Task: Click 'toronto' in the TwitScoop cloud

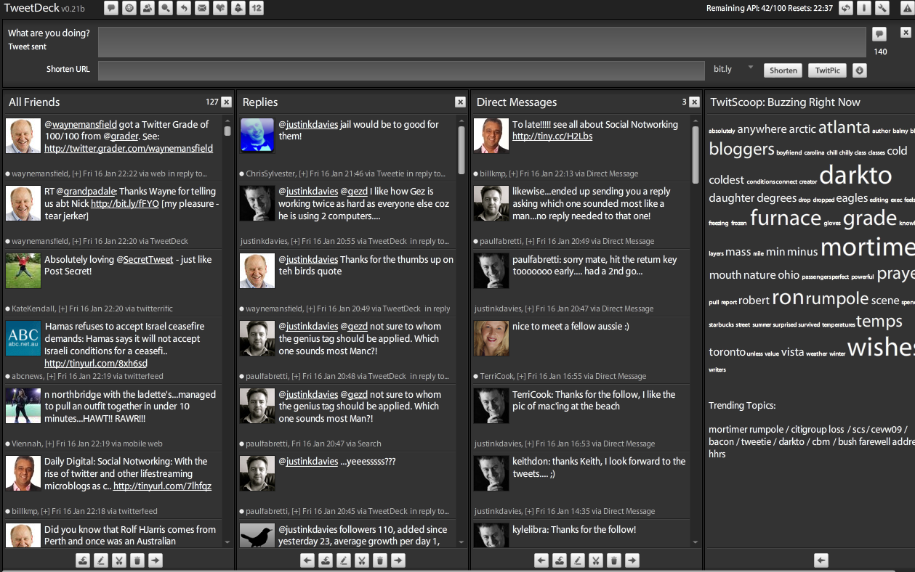Action: click(727, 352)
